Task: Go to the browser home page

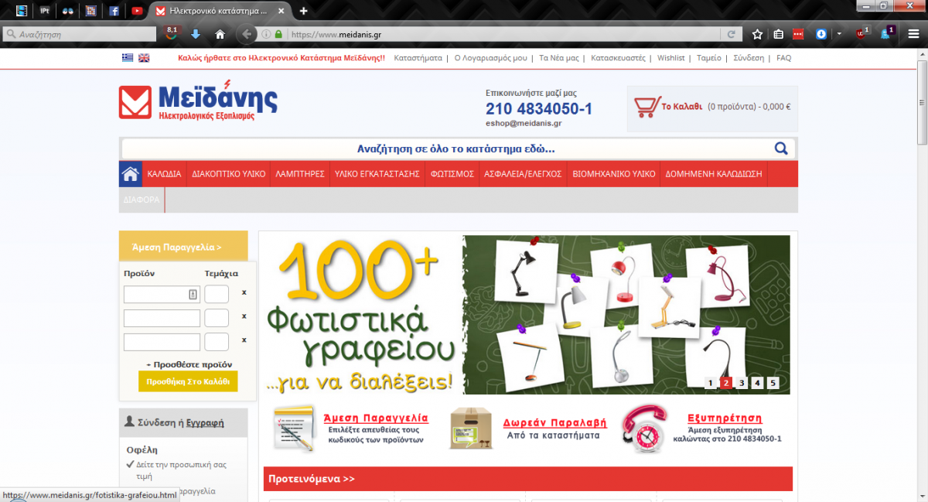Action: 220,34
